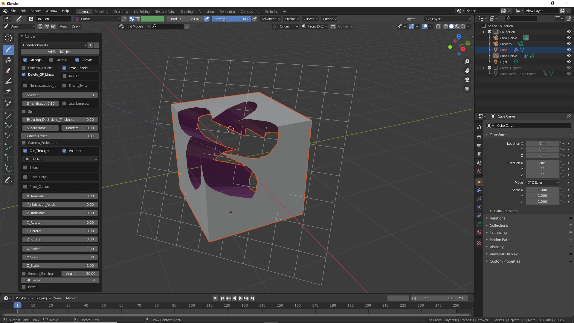Image resolution: width=574 pixels, height=323 pixels.
Task: Open the Material properties tab
Action: click(x=479, y=232)
